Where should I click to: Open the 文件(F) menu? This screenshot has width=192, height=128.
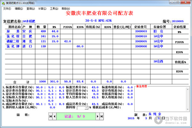coord(7,9)
